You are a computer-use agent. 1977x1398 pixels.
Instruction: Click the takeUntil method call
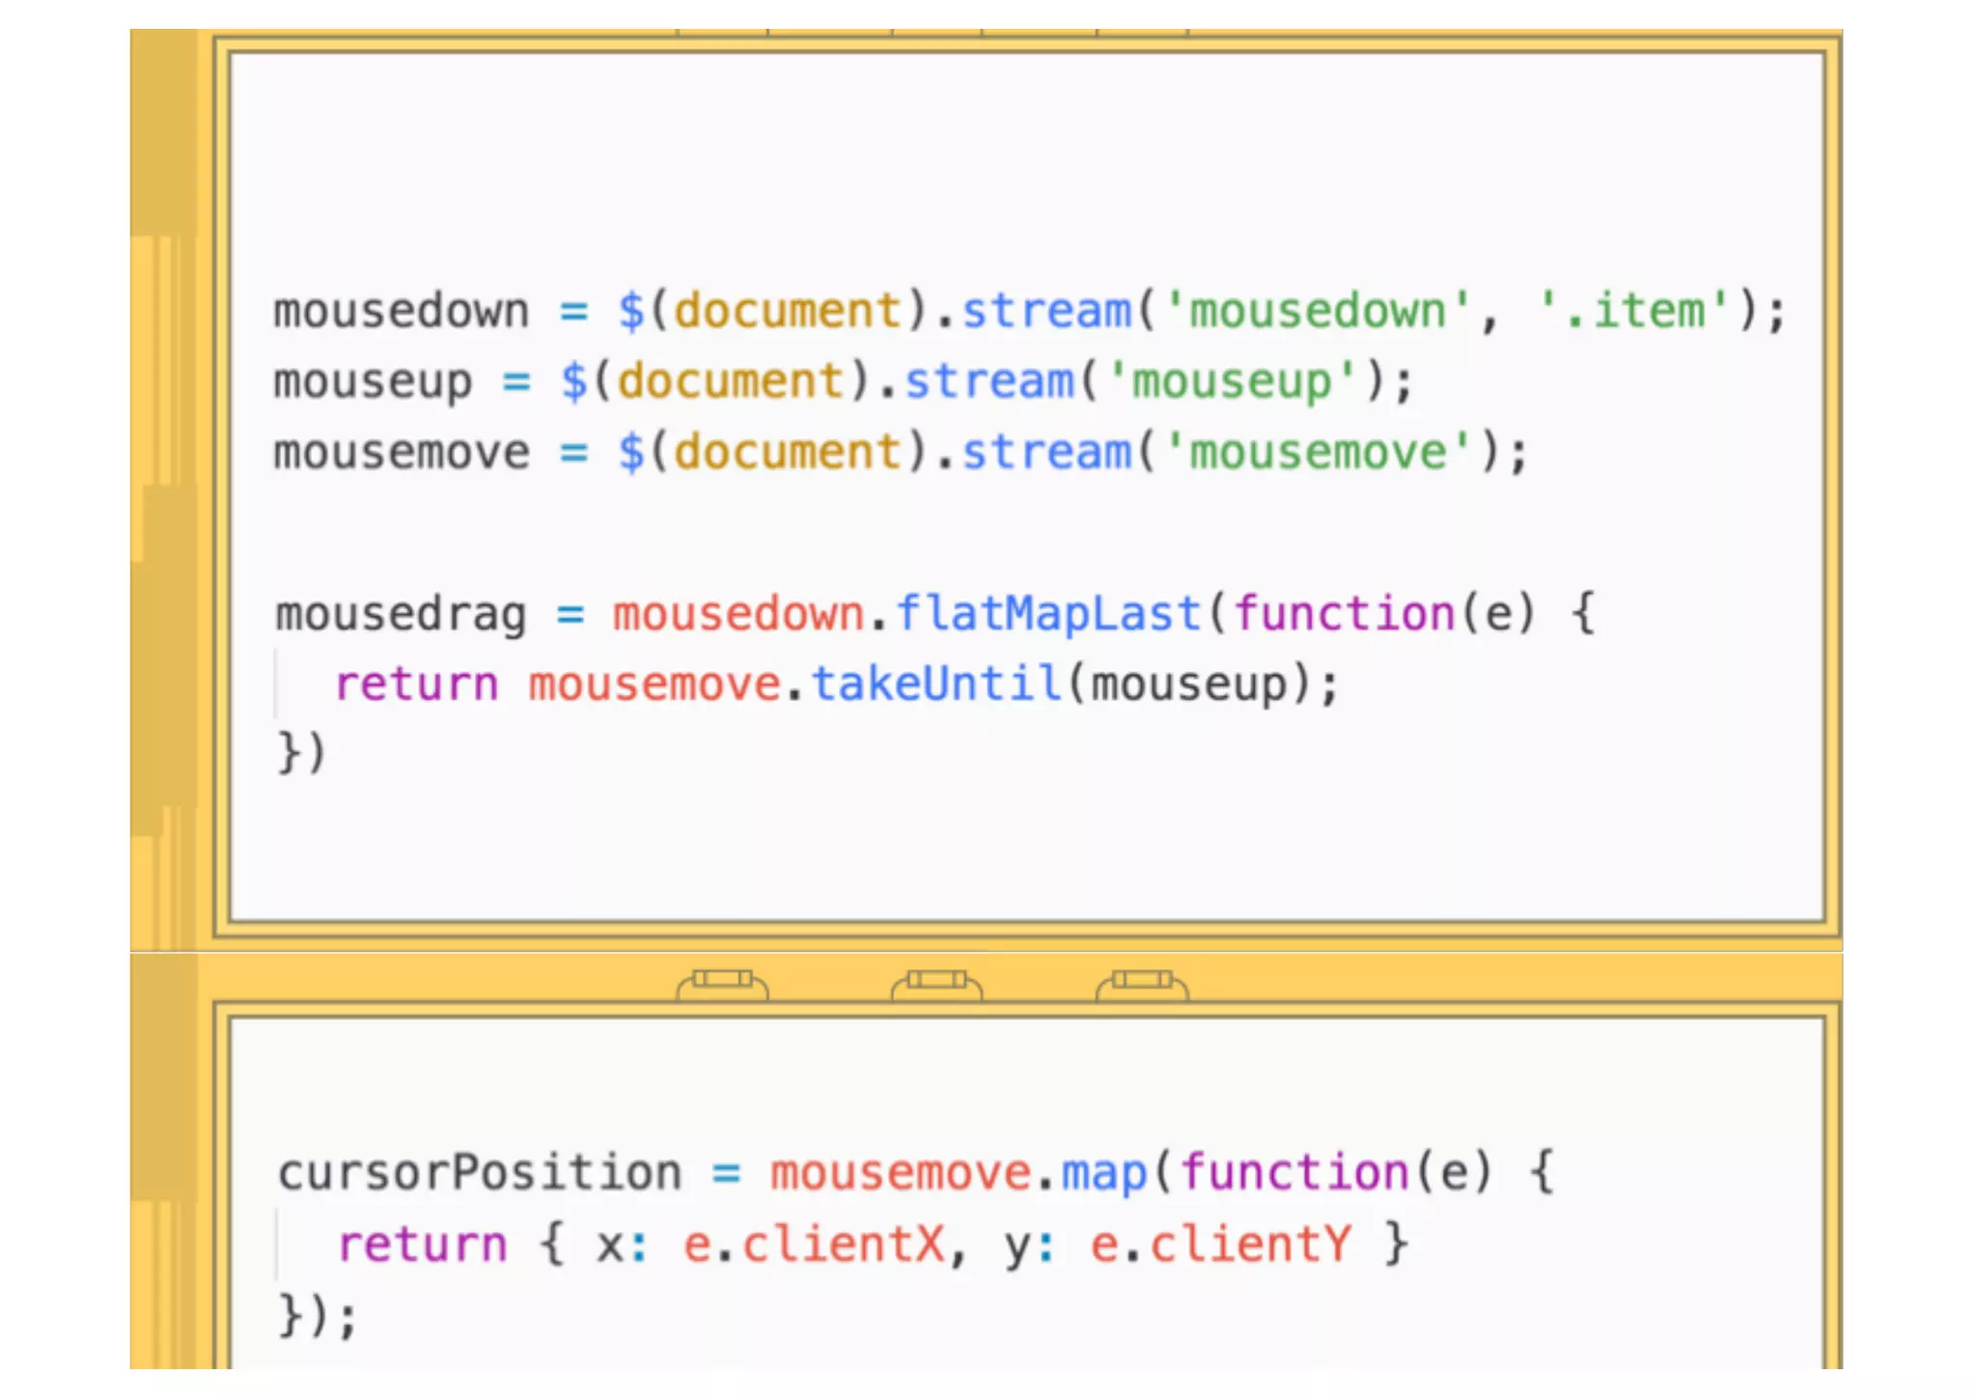click(x=936, y=684)
